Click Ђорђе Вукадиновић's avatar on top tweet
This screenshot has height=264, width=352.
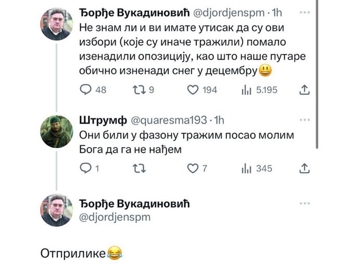pos(57,24)
